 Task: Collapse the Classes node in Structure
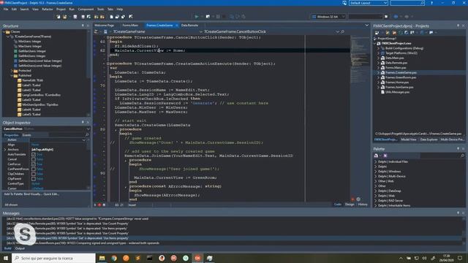[x=4, y=31]
